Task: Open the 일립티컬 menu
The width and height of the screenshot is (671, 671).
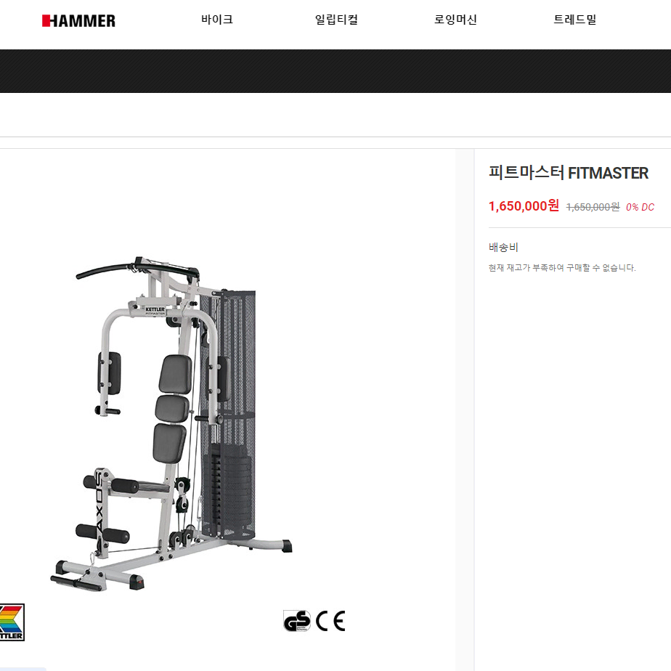Action: (336, 20)
